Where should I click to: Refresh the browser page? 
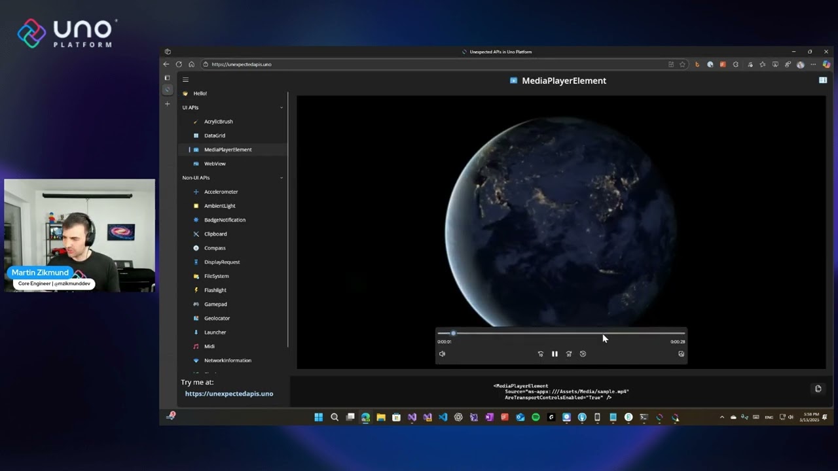[x=179, y=64]
